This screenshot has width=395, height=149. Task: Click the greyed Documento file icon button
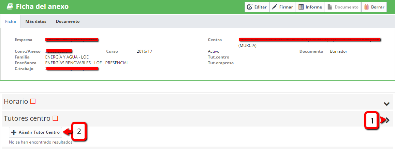(330, 7)
